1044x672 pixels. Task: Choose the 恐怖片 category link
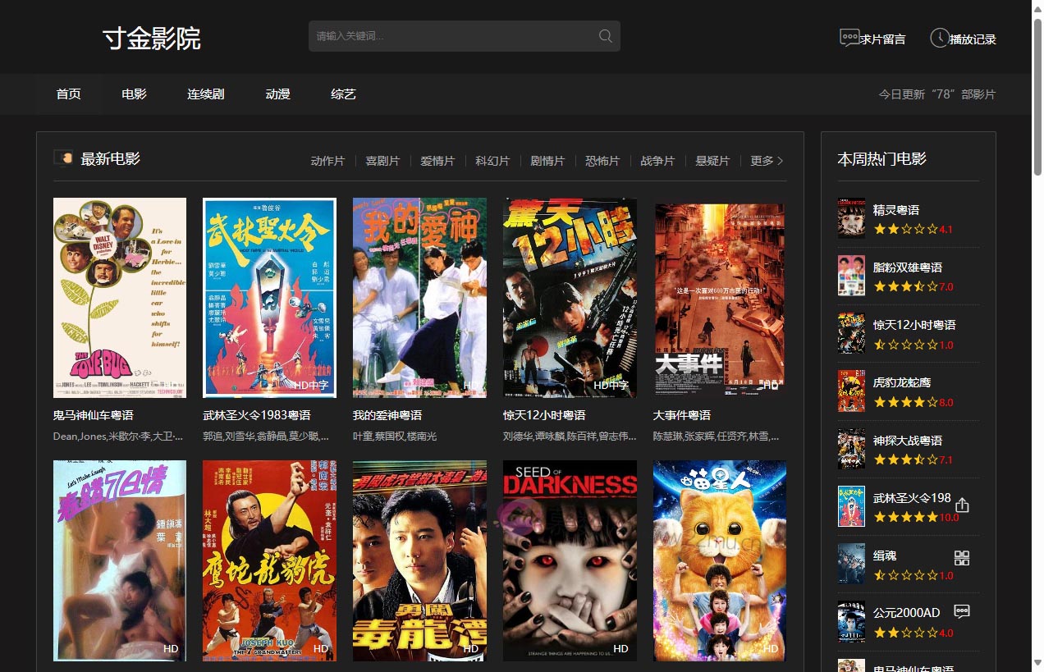[602, 161]
